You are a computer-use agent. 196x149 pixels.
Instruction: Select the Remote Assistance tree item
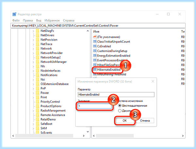click(53, 115)
